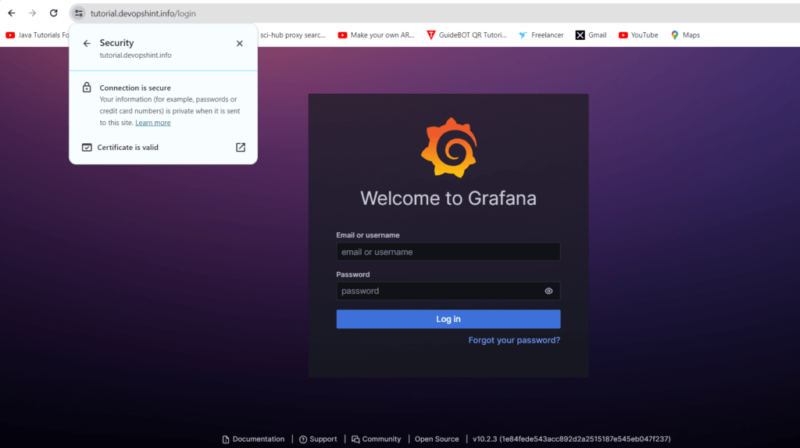800x448 pixels.
Task: Click the Welcome to Grafana heading
Action: (448, 199)
